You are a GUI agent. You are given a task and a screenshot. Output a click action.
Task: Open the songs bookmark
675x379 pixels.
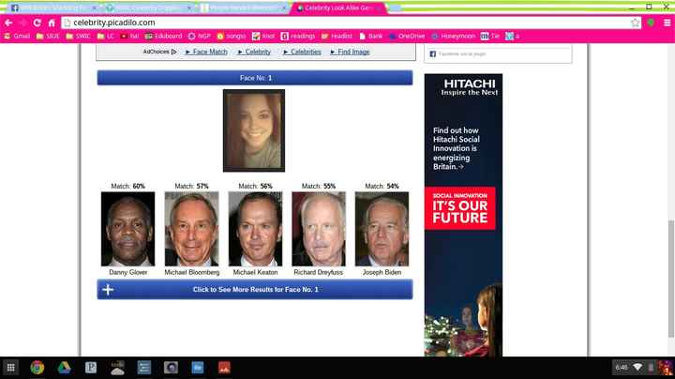232,37
